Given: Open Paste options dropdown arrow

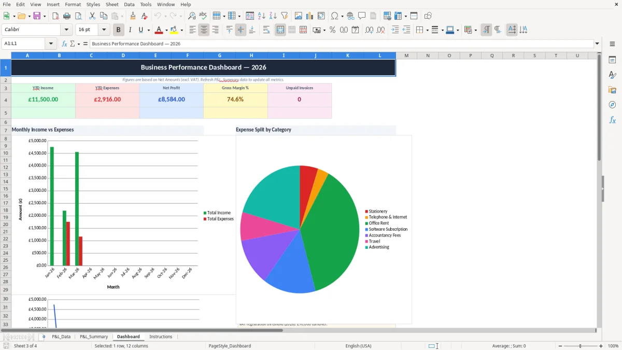Looking at the screenshot, I should click(122, 16).
